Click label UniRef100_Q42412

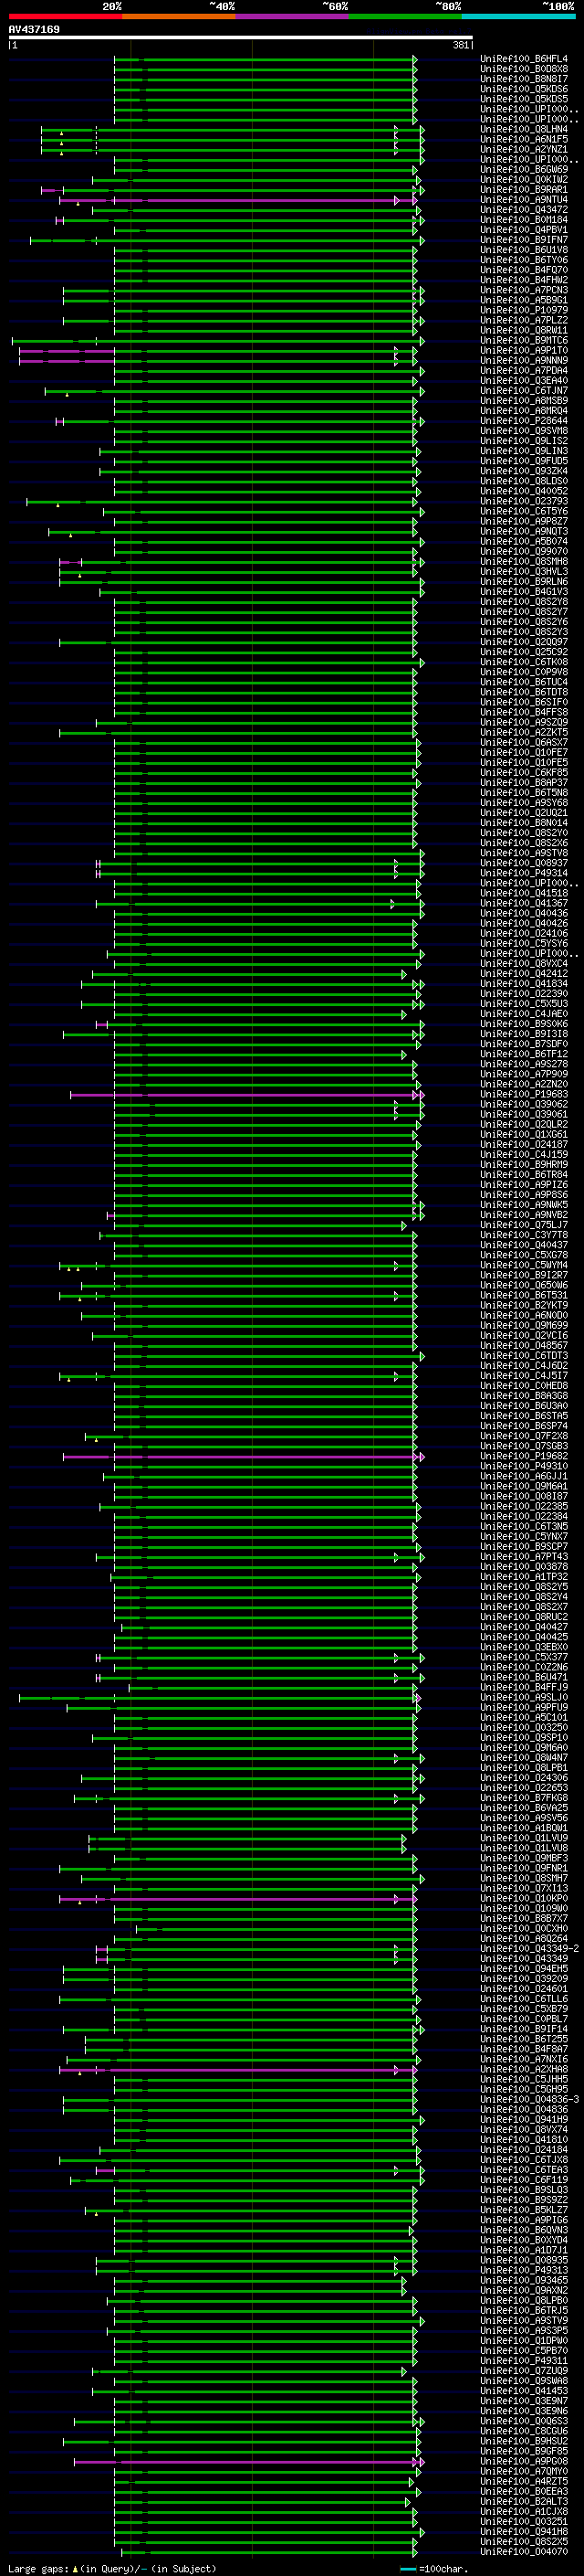524,974
